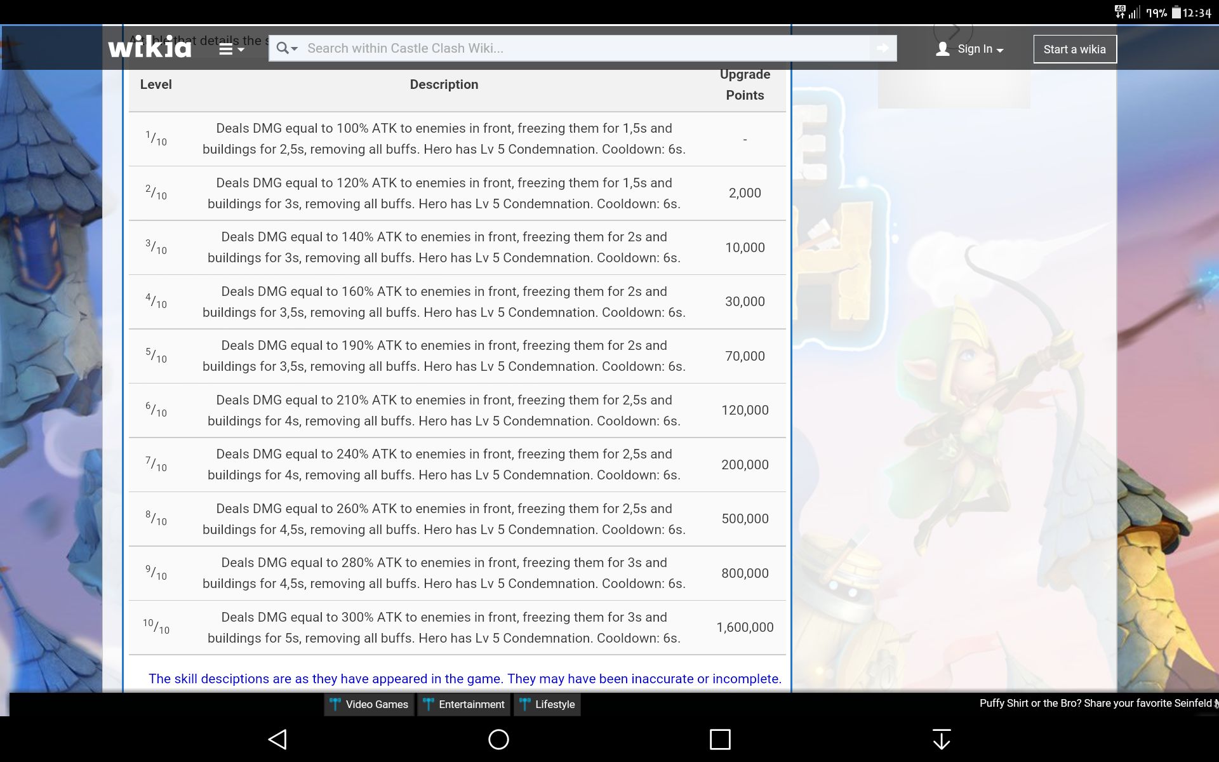Select the 8/10 level cell
Screen dimensions: 1219x762
(x=156, y=518)
